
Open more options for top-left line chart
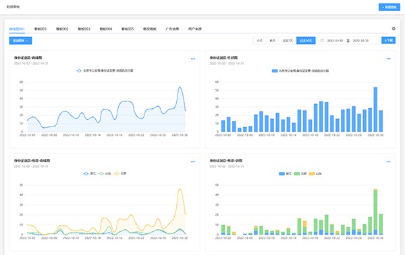point(193,59)
